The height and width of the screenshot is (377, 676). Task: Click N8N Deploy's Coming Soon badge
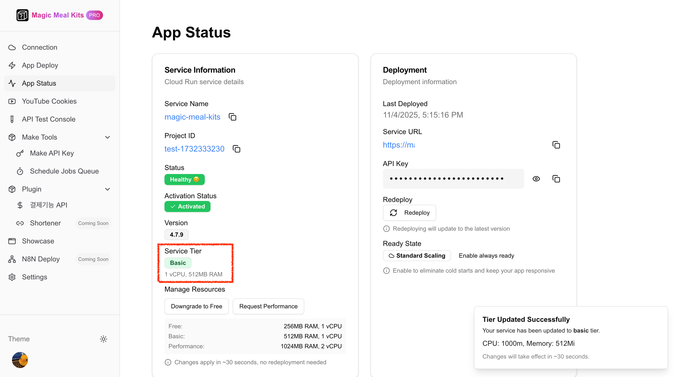coord(93,259)
